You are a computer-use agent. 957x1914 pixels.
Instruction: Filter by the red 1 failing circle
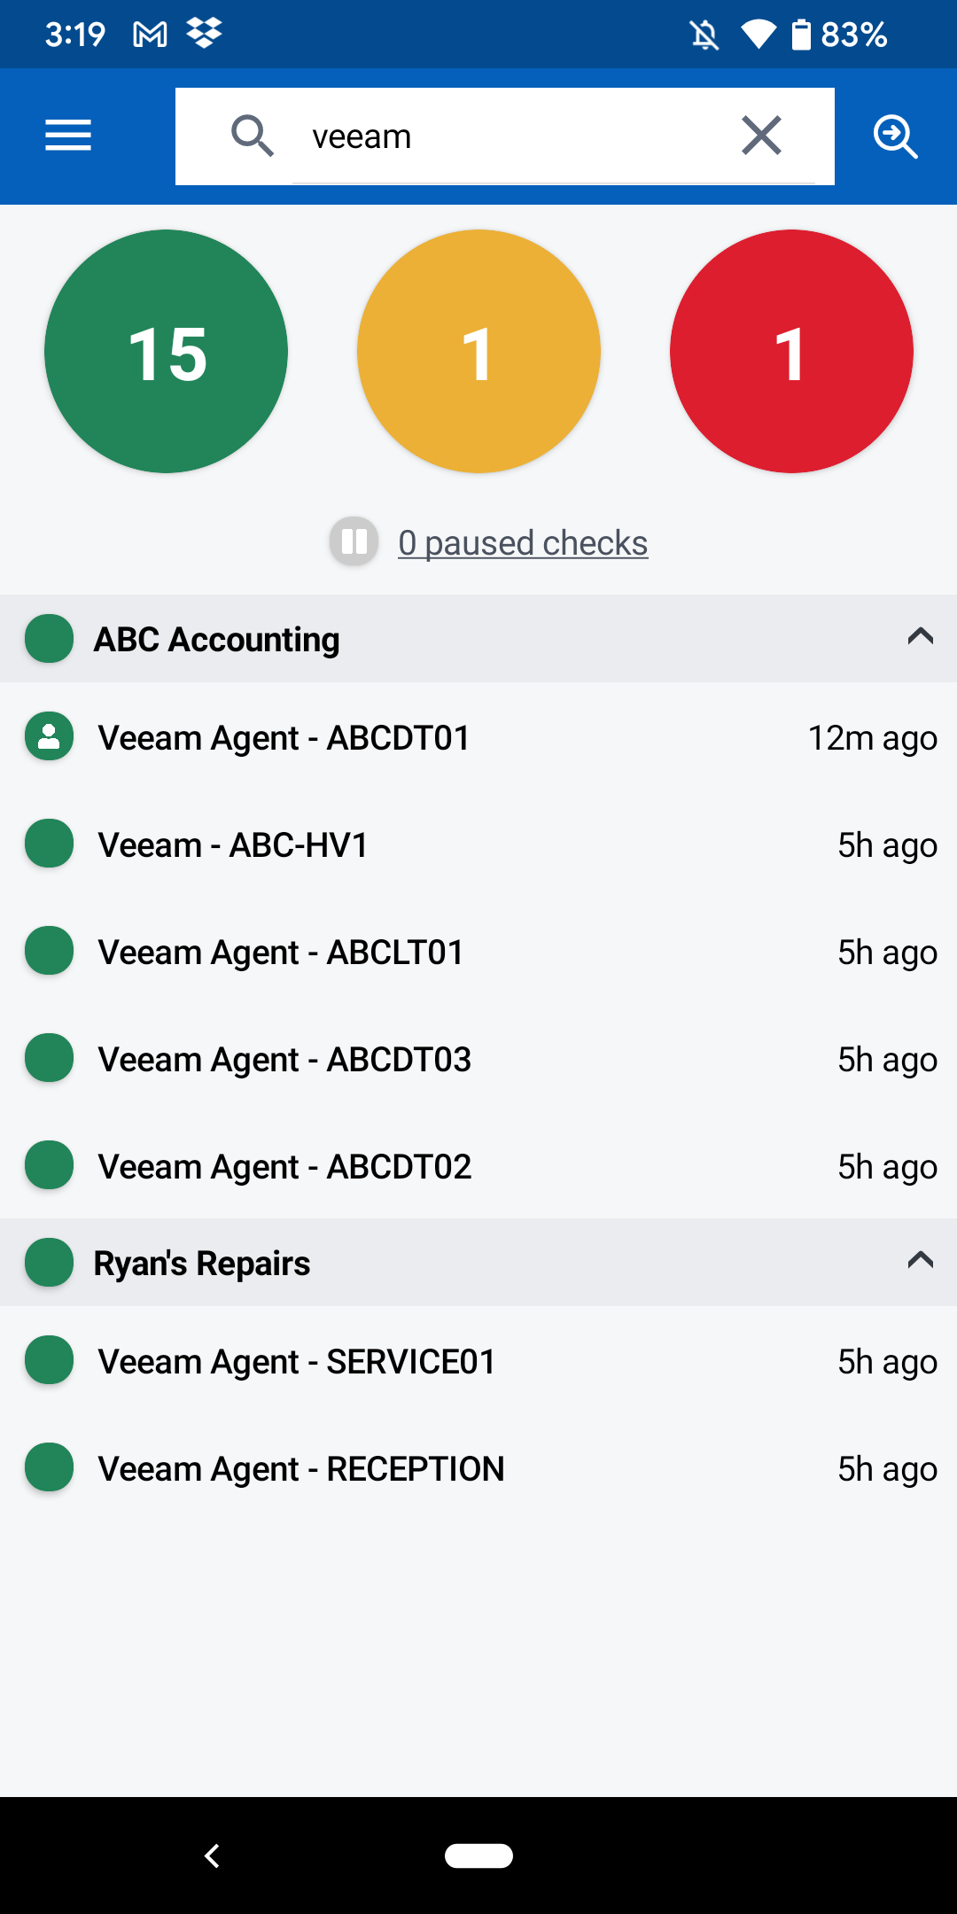791,352
